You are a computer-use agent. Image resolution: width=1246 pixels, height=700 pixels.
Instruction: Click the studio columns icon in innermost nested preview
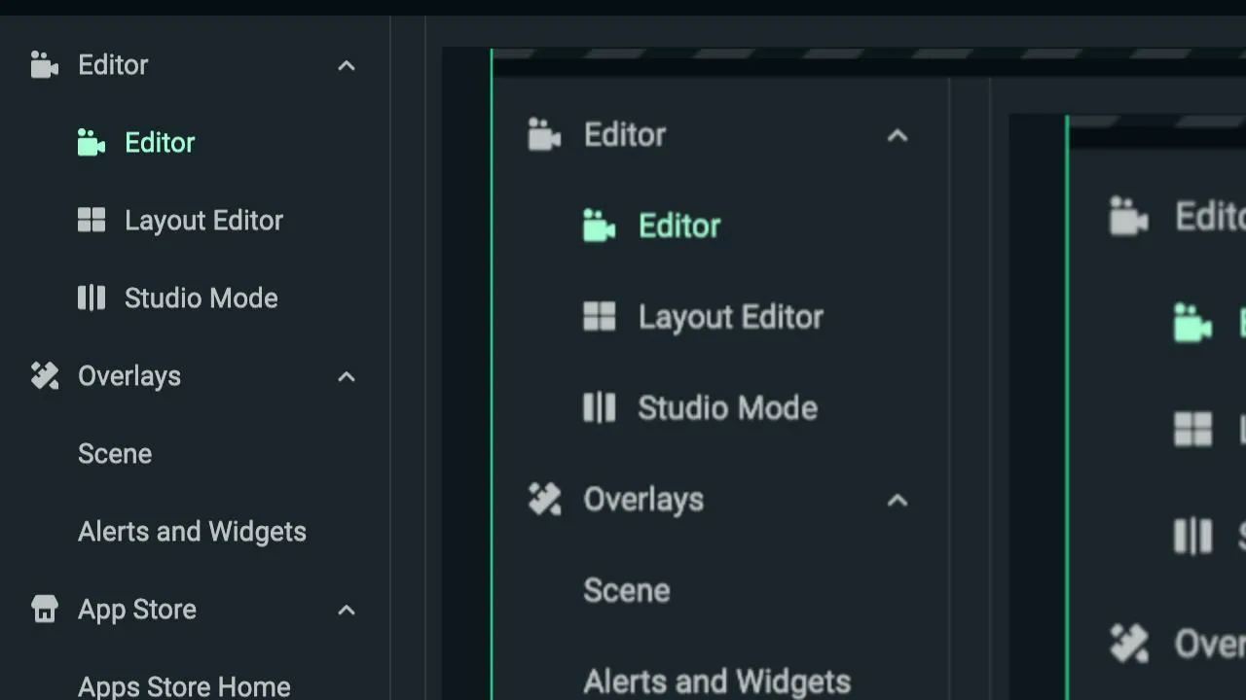tap(1193, 536)
